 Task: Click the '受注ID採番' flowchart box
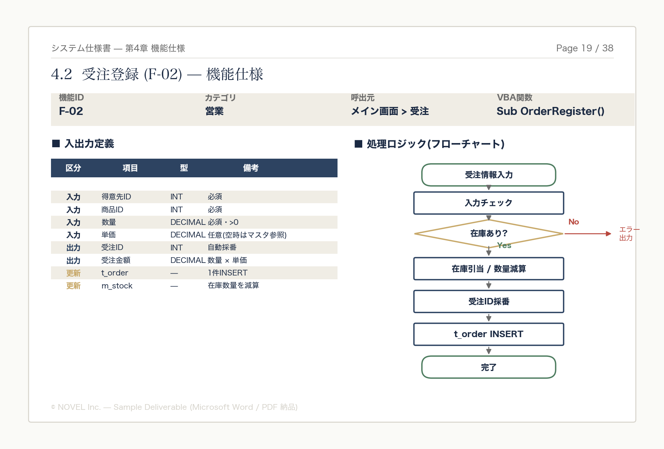coord(489,302)
